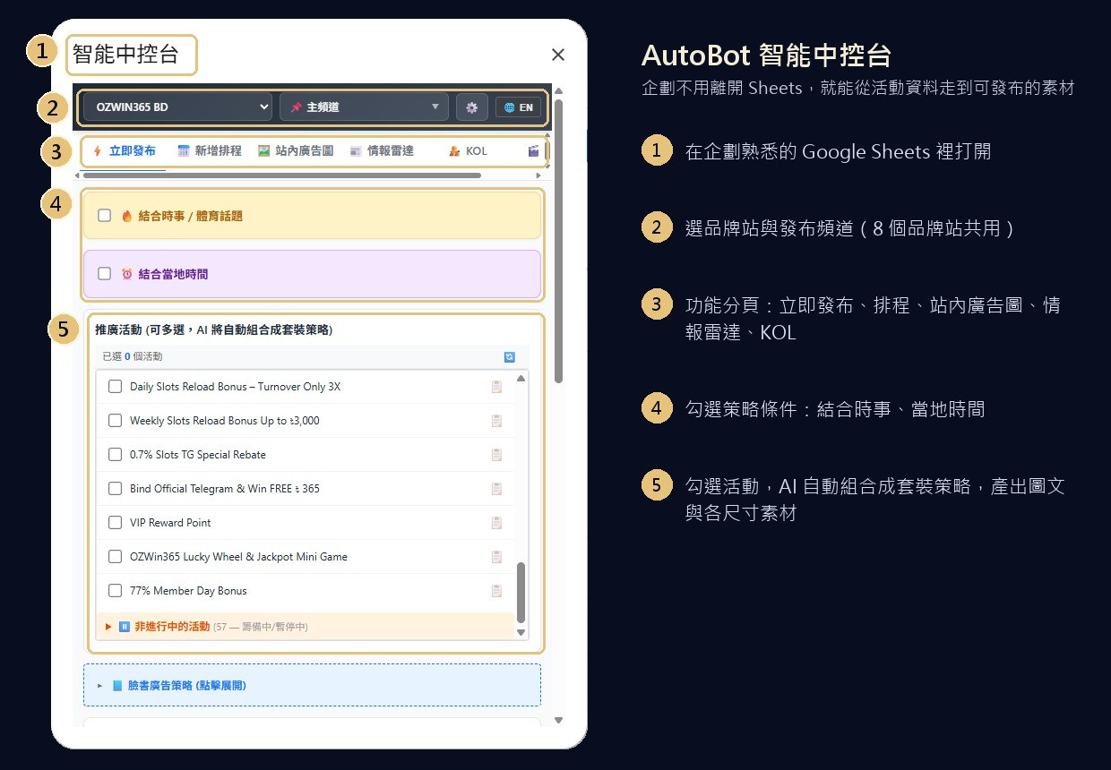Click the tab bar horizontal scrollbar
Screen dimensions: 1111x770
pyautogui.click(x=282, y=175)
